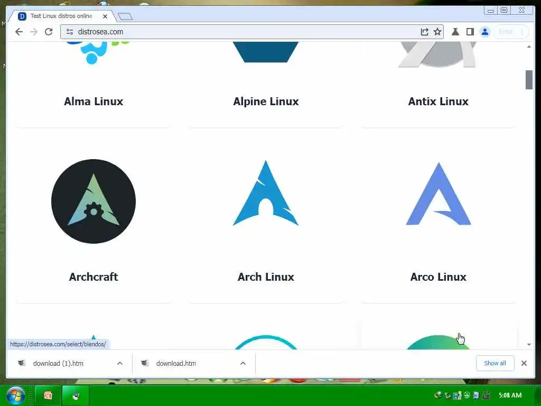Open the Alpine Linux distro card
Image resolution: width=541 pixels, height=406 pixels.
click(x=266, y=84)
